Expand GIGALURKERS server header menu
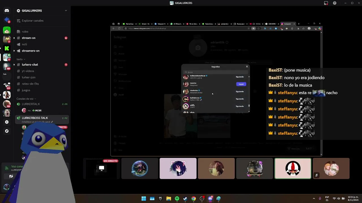Screen dimensions: 362x203 [x=42, y=11]
